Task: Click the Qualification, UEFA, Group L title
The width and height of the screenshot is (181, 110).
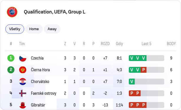Action: pos(55,12)
